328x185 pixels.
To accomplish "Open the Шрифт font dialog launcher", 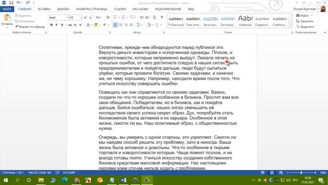I will [110, 32].
